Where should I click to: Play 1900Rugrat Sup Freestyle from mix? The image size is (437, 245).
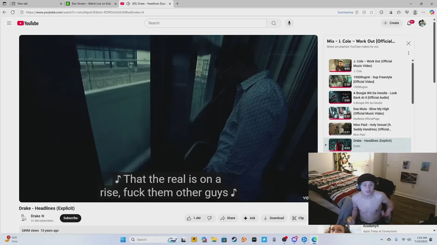[367, 82]
